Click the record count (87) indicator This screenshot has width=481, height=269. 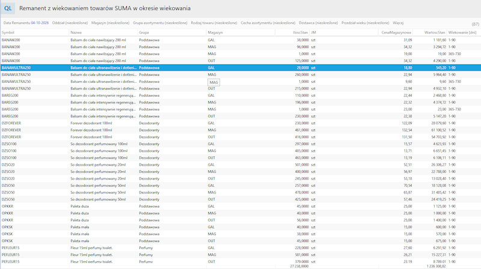pyautogui.click(x=475, y=24)
